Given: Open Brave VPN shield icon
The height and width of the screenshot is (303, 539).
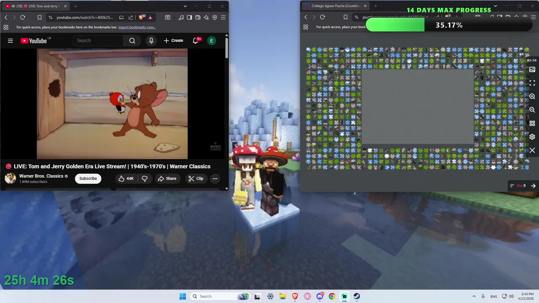Looking at the screenshot, I should pyautogui.click(x=215, y=17).
